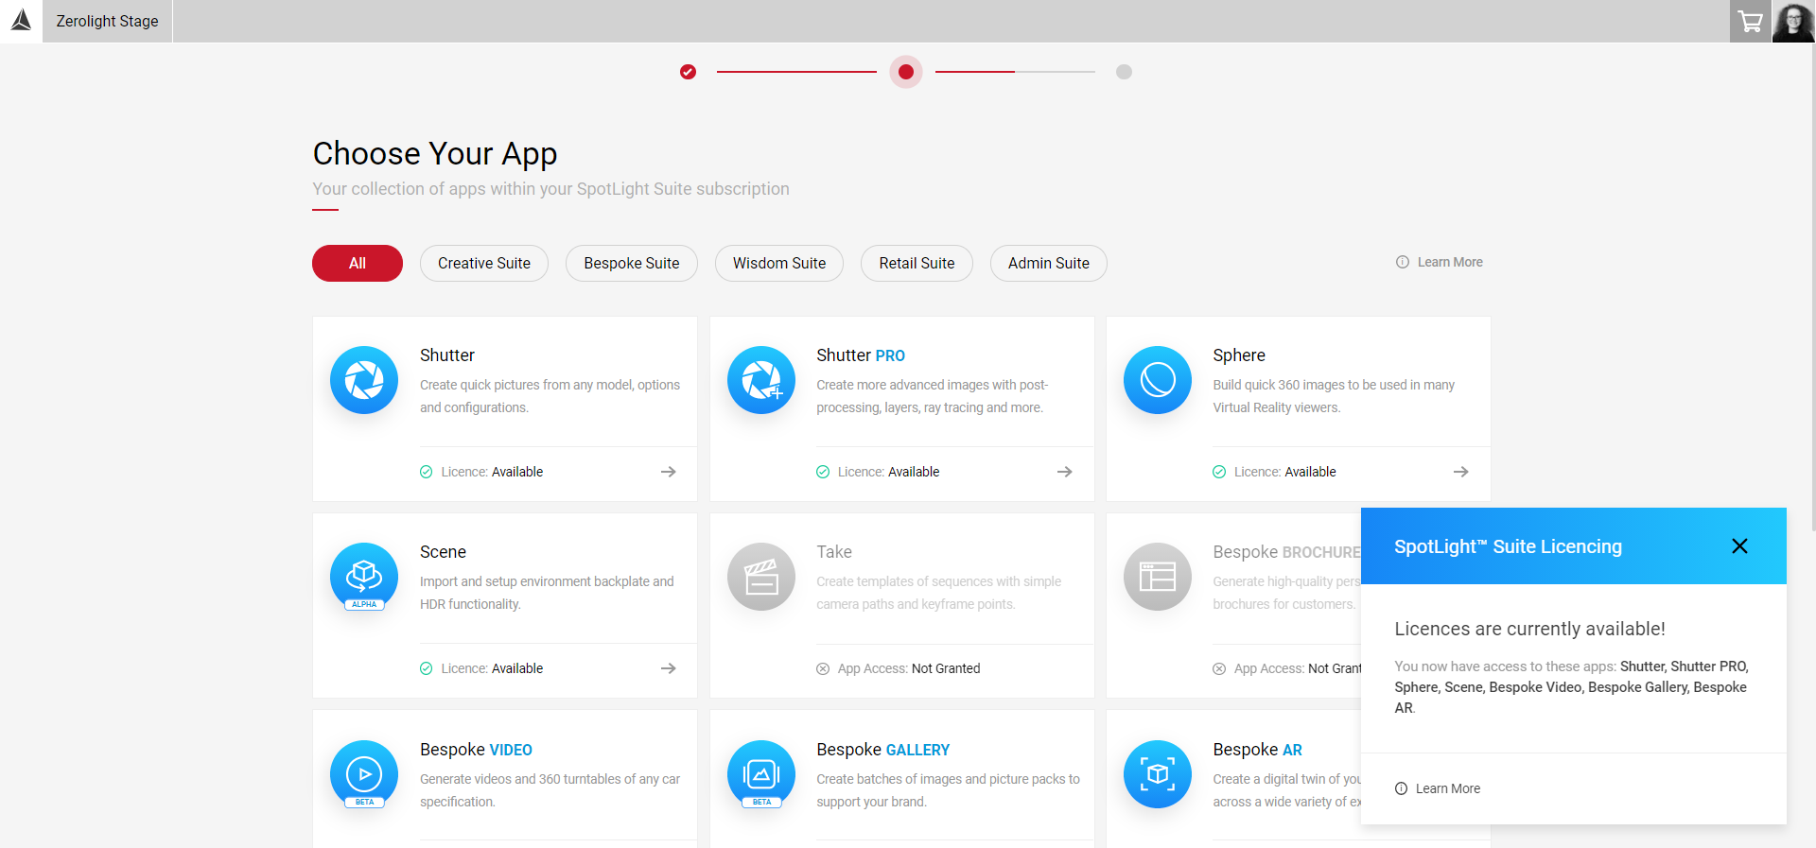Click Sphere licence check icon
Image resolution: width=1816 pixels, height=848 pixels.
(1219, 472)
